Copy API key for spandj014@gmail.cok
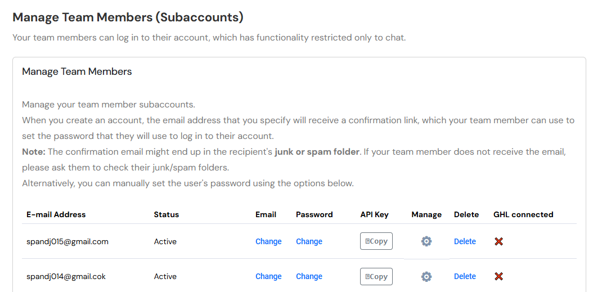This screenshot has width=593, height=292. click(376, 276)
